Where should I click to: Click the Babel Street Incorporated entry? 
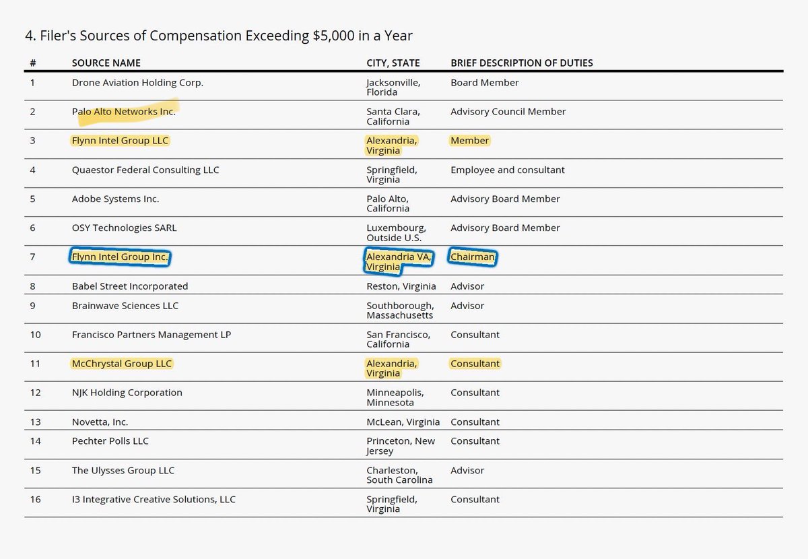(x=130, y=286)
